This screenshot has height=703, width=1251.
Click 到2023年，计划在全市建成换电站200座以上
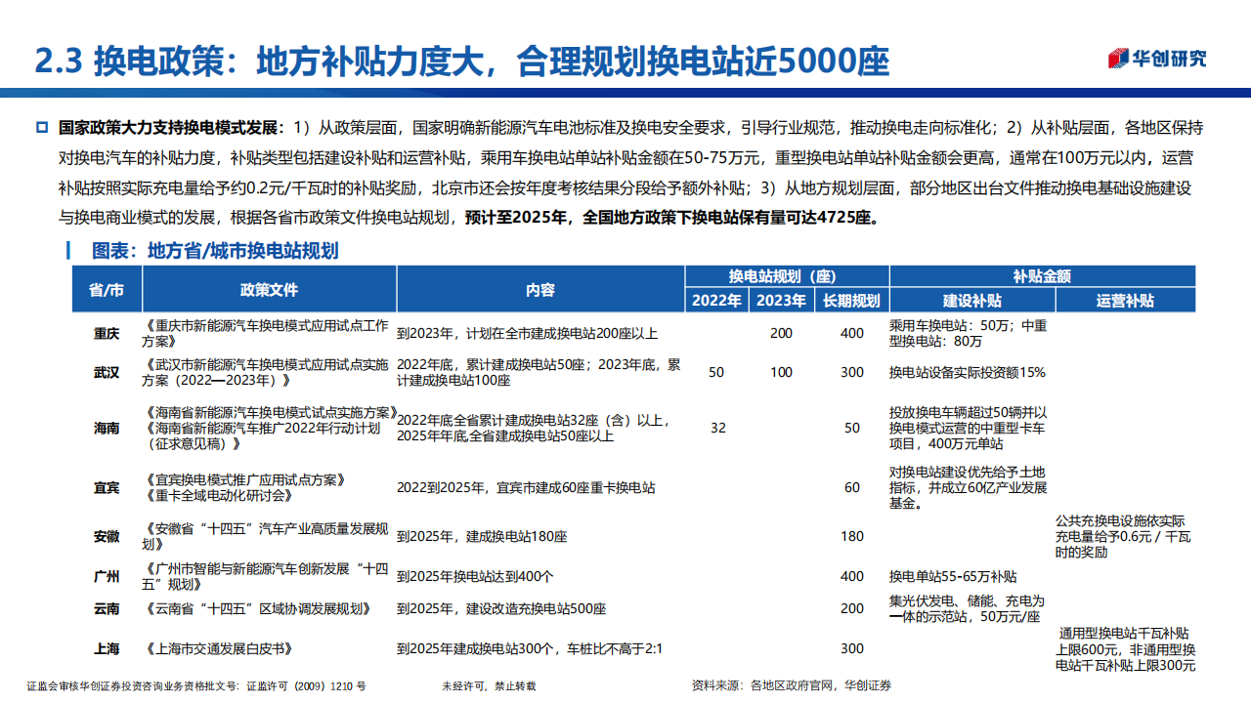tap(527, 333)
